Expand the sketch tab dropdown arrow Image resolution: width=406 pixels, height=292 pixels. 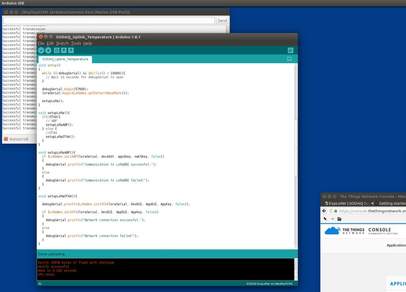pos(289,59)
